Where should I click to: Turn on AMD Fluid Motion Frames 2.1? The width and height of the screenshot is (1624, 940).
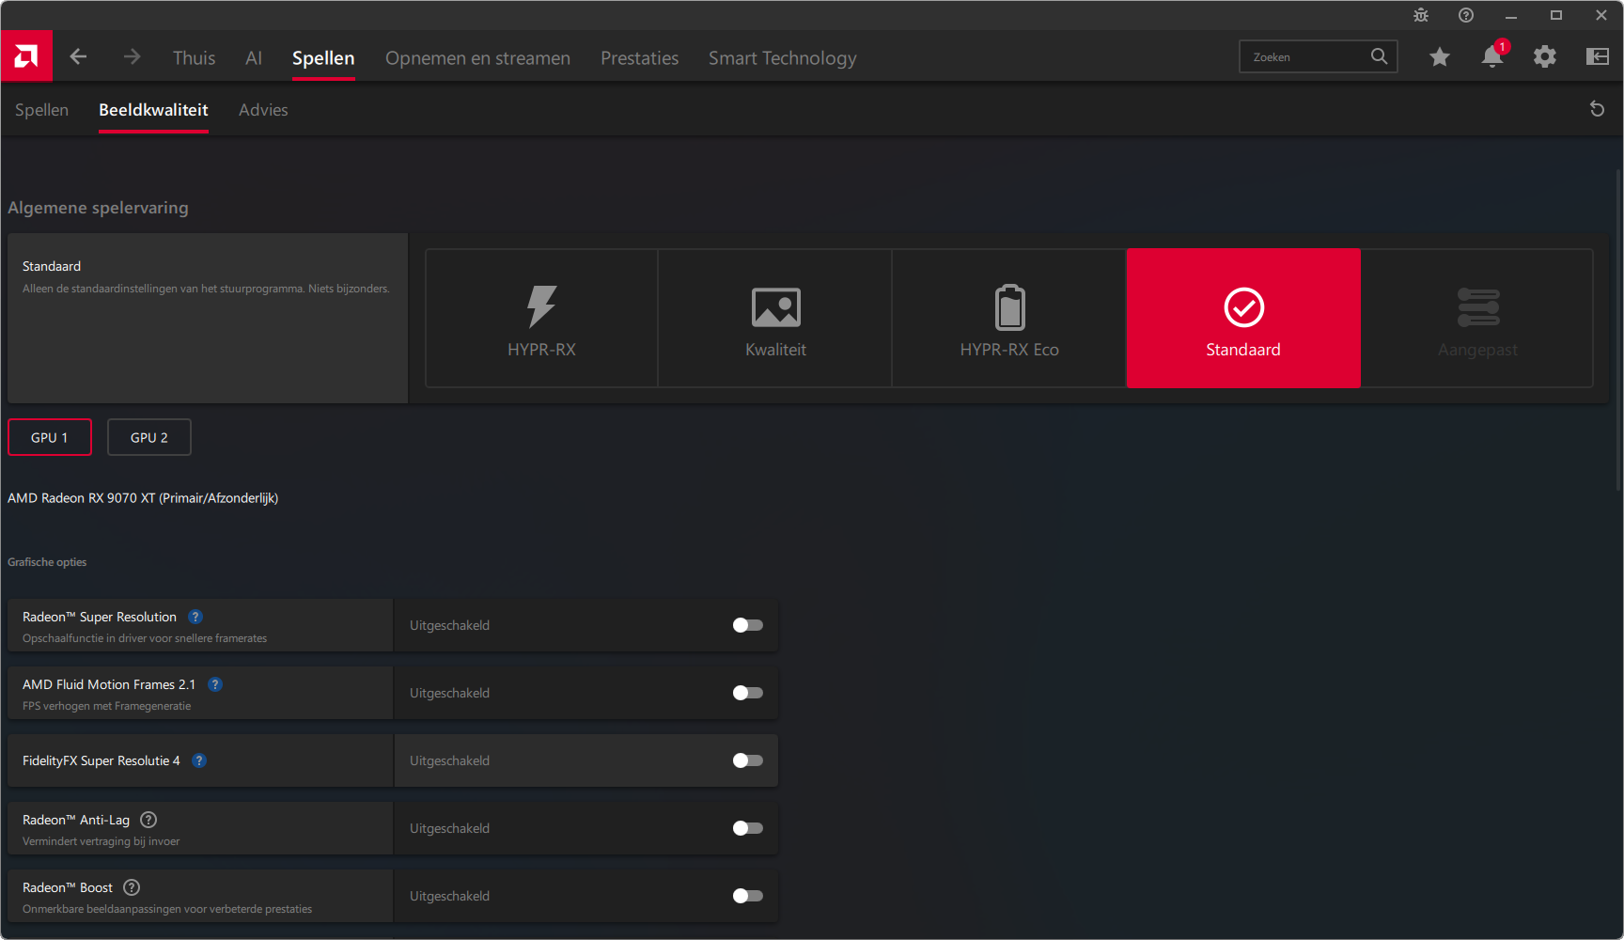[747, 693]
